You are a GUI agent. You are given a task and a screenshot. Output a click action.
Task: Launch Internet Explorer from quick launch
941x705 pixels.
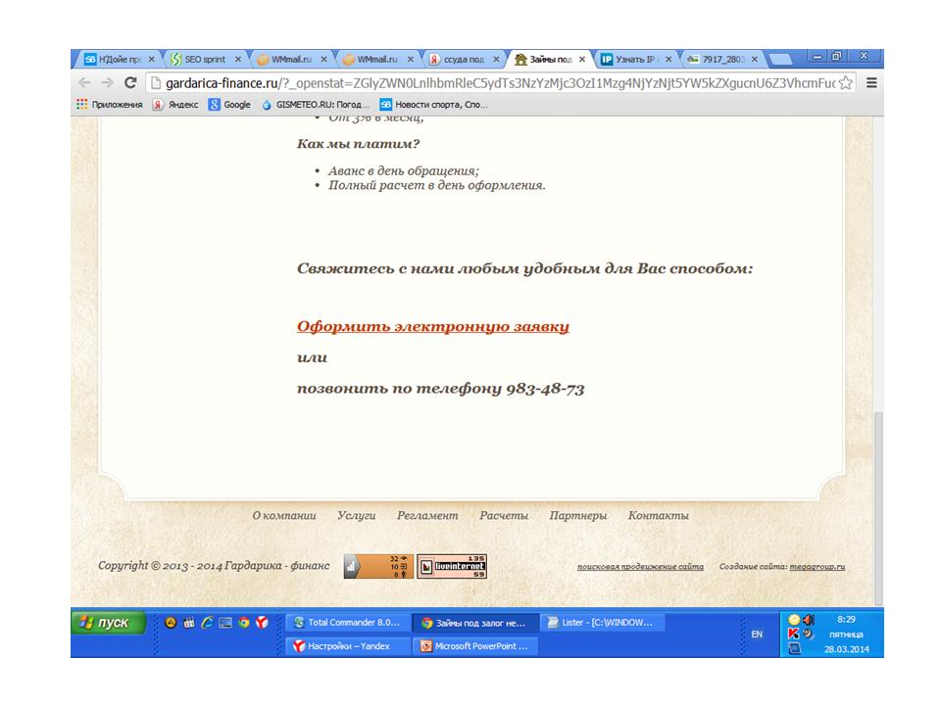[x=207, y=623]
